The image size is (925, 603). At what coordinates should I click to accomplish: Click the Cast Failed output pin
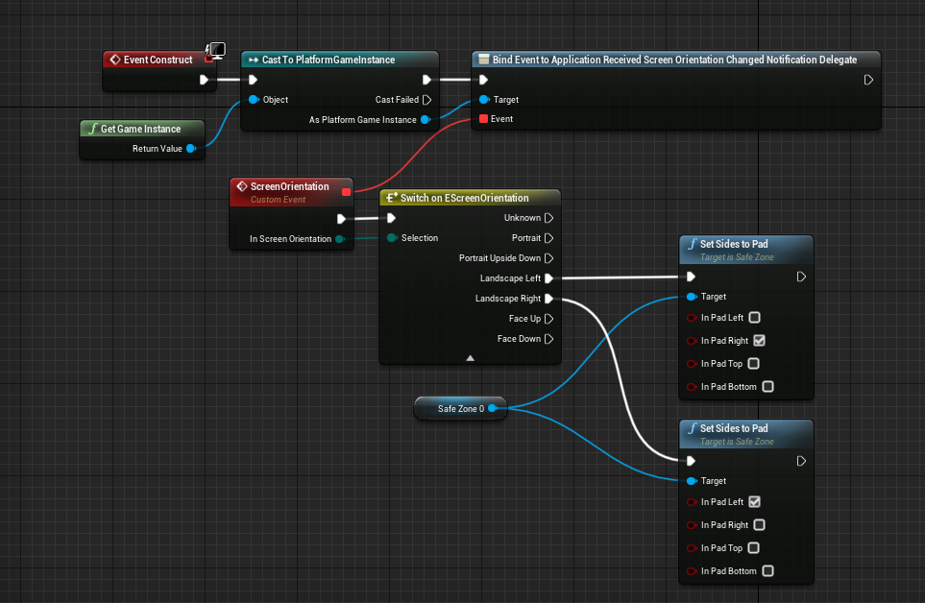[x=426, y=99]
